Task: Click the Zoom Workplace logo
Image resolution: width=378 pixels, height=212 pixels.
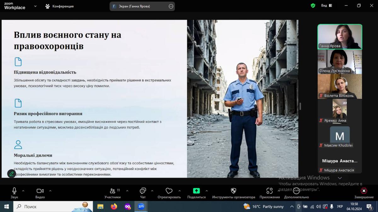Action: [14, 6]
